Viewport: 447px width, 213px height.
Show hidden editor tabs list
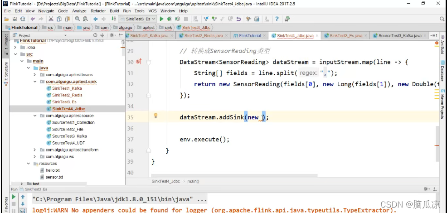(433, 36)
